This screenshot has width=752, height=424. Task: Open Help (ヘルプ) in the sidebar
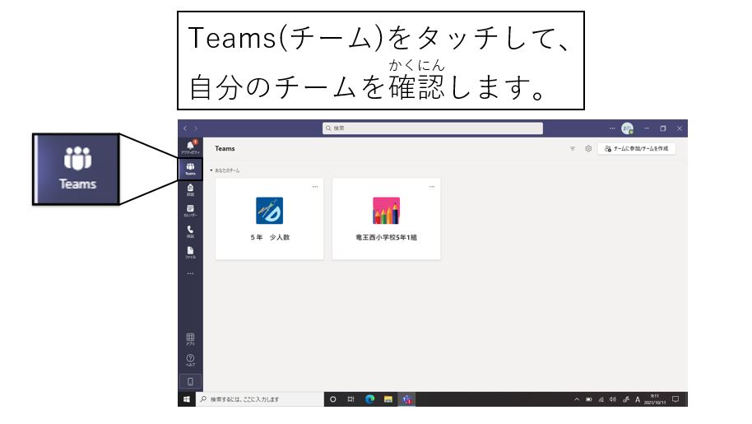pos(190,361)
